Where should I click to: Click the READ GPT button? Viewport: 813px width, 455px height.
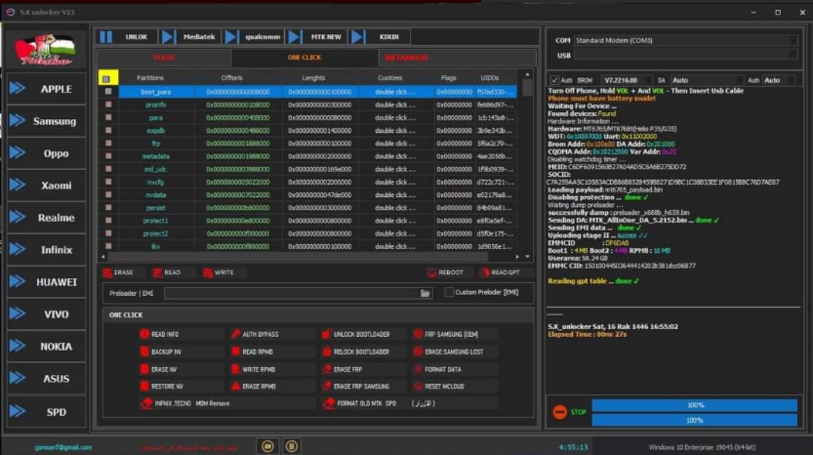pyautogui.click(x=501, y=272)
